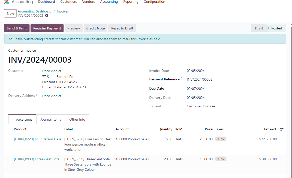Go back to Invoices breadcrumb
Screen dimensions: 292x178
pyautogui.click(x=63, y=11)
